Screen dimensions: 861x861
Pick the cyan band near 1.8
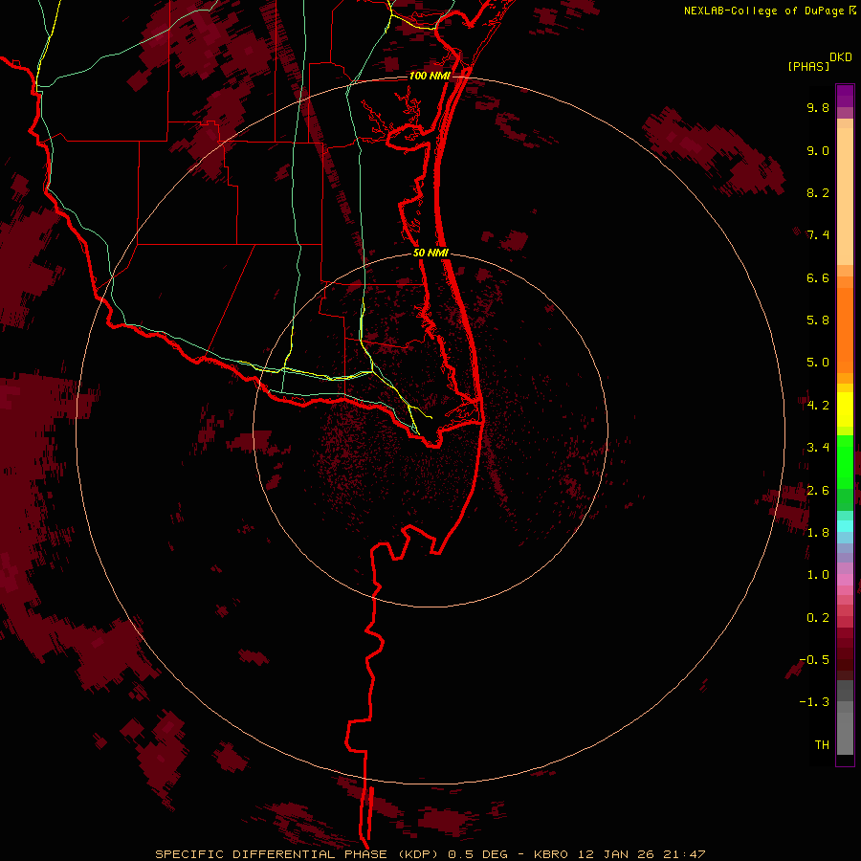pos(845,526)
